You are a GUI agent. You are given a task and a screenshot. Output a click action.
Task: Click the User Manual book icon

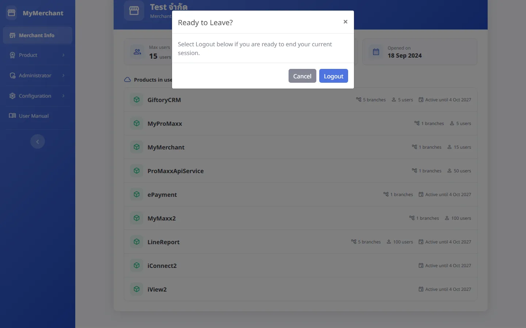coord(12,116)
